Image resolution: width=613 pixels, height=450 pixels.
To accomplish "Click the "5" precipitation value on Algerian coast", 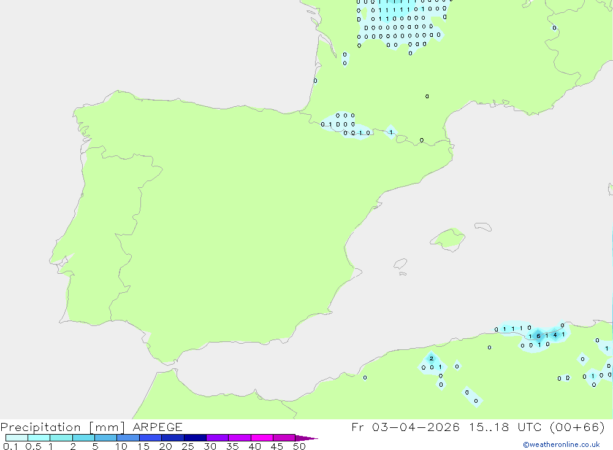I will (x=538, y=336).
